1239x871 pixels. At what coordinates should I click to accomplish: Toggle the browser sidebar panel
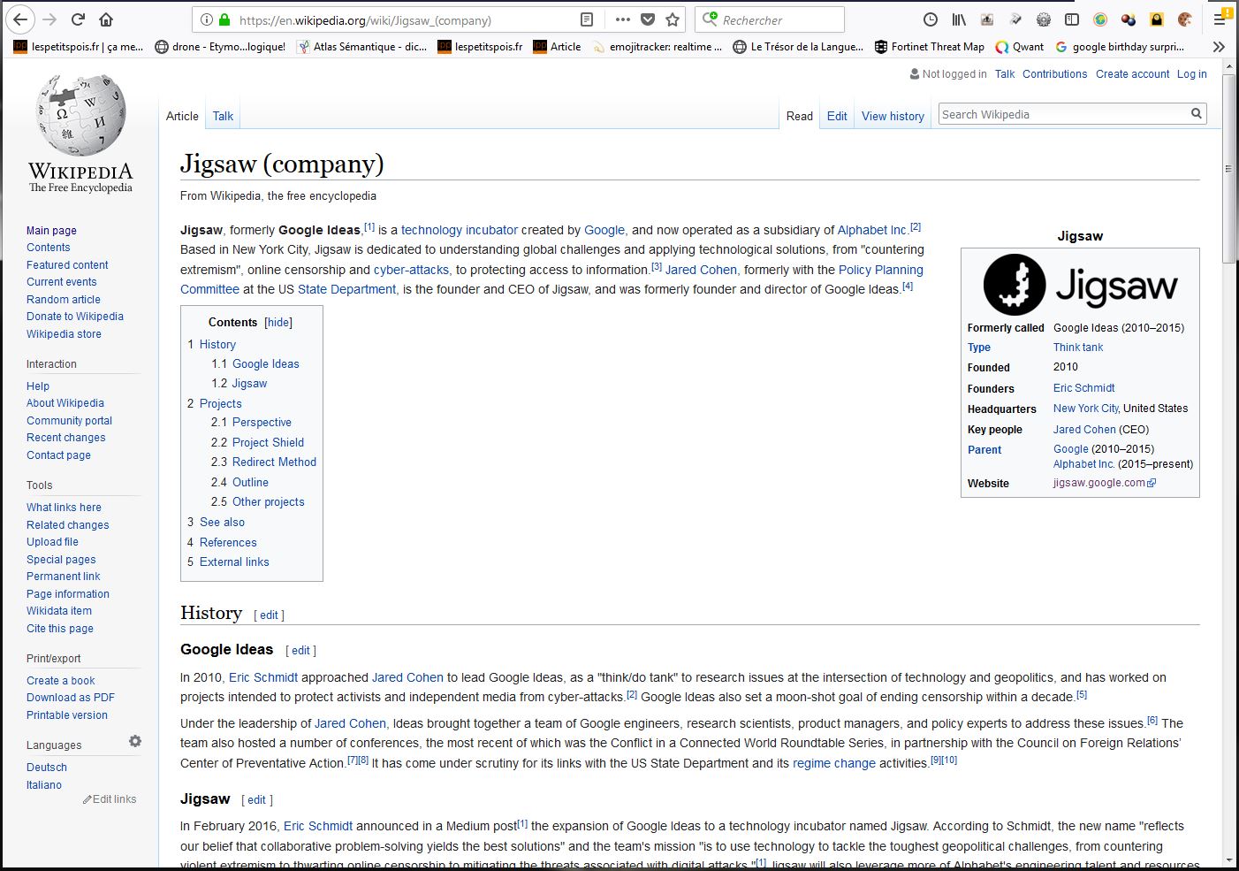coord(1071,19)
